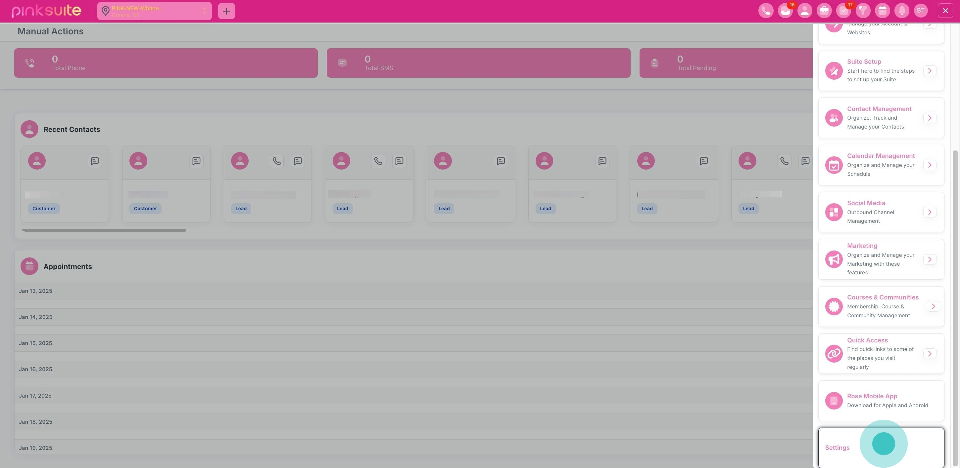The height and width of the screenshot is (468, 960).
Task: Expand the Social Media chevron arrow
Action: 930,212
